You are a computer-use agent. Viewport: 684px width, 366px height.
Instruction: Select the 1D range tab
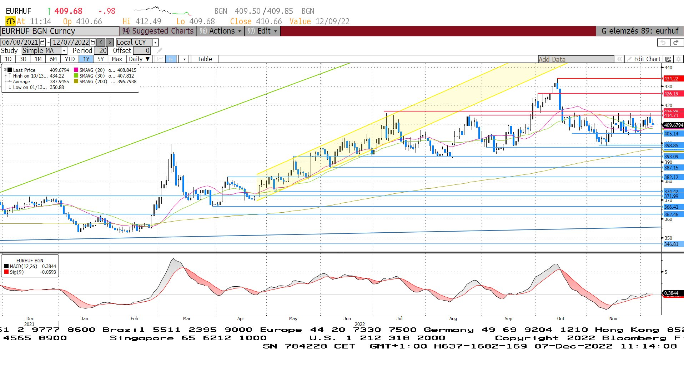[8, 59]
